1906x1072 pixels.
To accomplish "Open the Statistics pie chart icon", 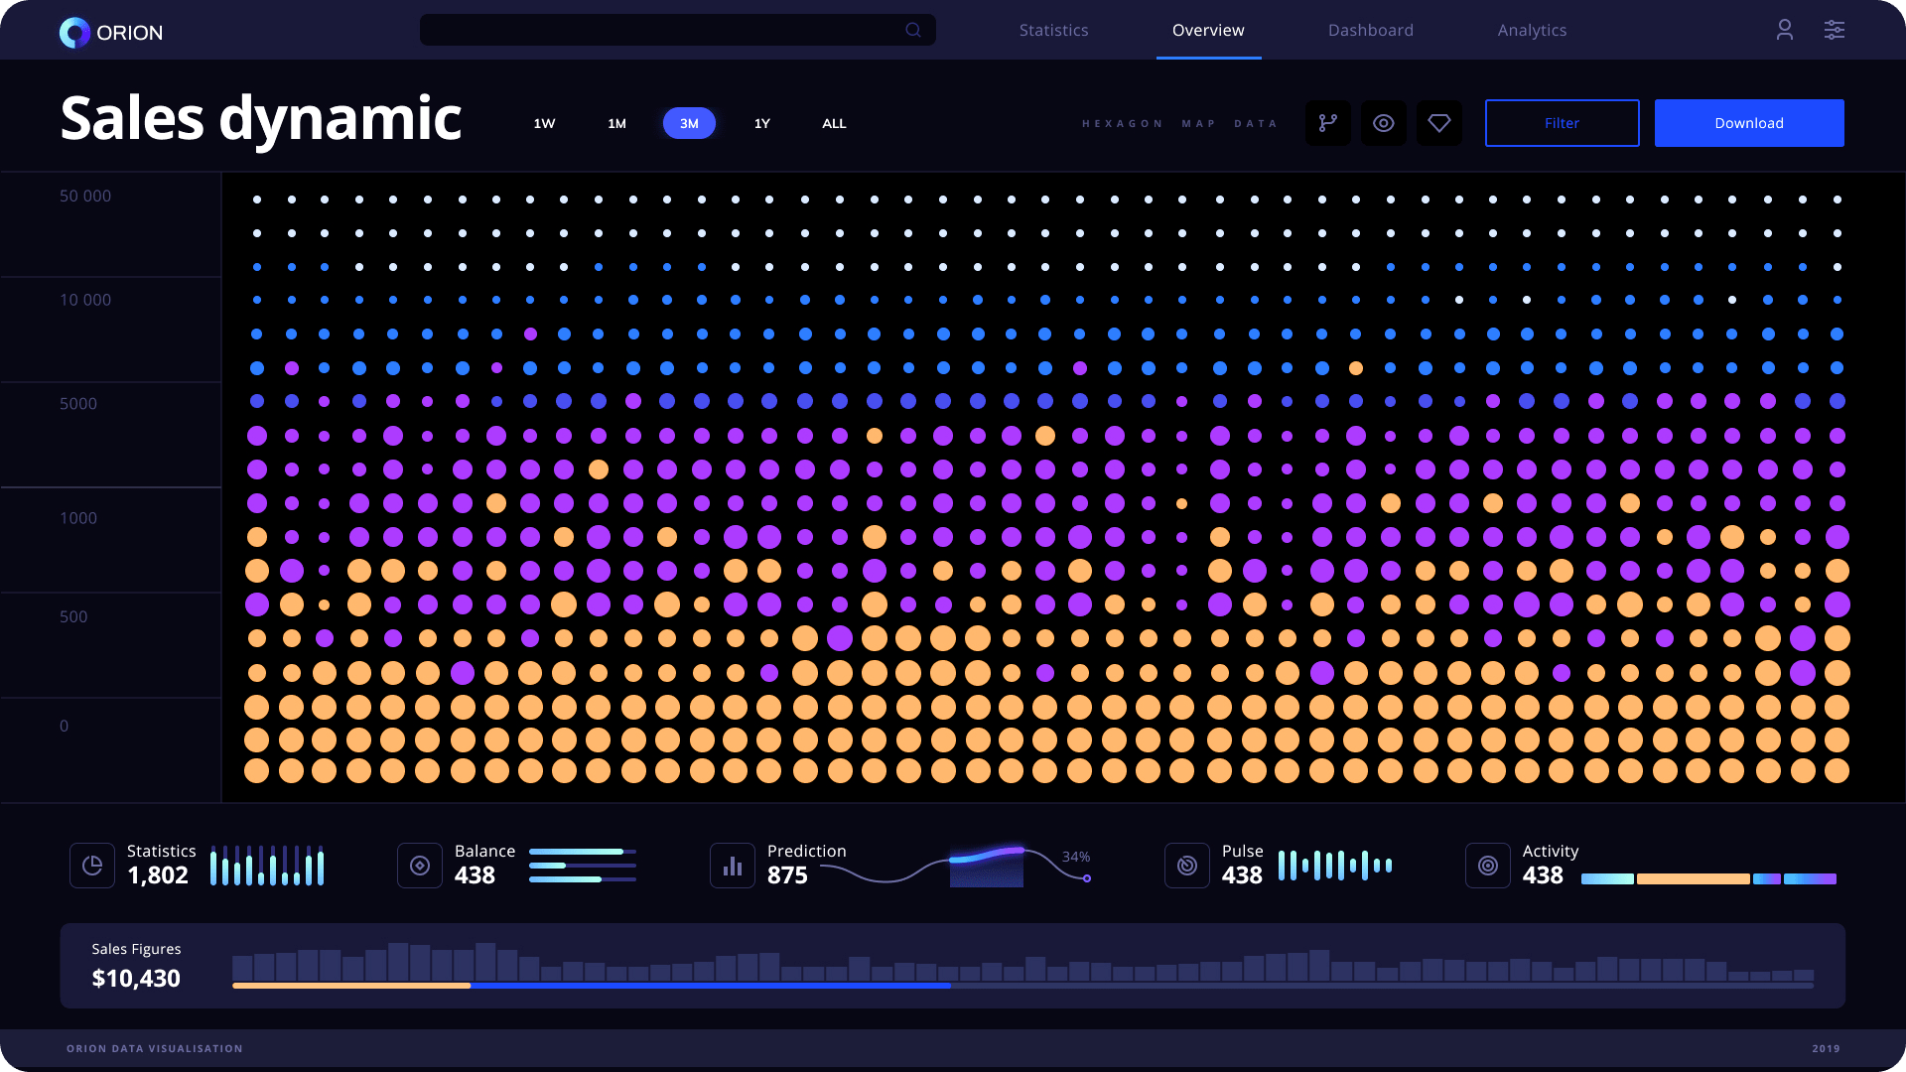I will (92, 866).
